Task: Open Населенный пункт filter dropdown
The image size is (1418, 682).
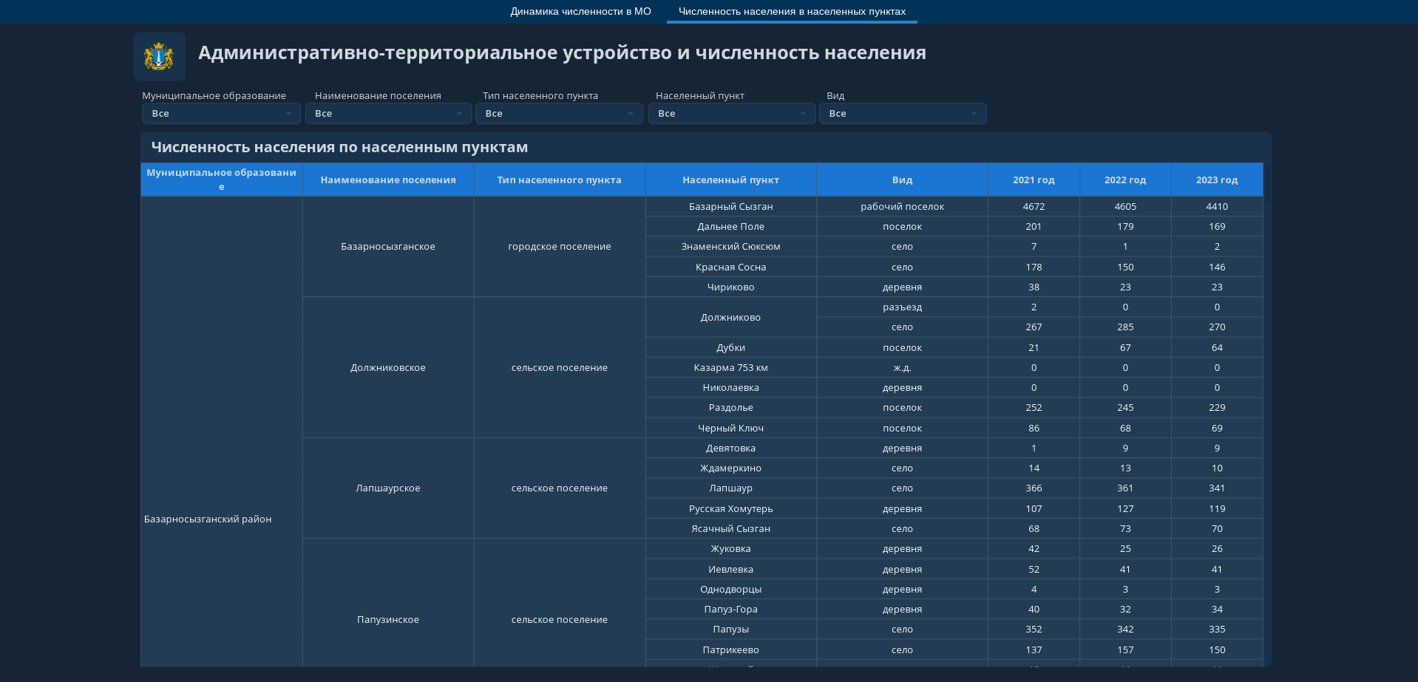Action: point(732,113)
